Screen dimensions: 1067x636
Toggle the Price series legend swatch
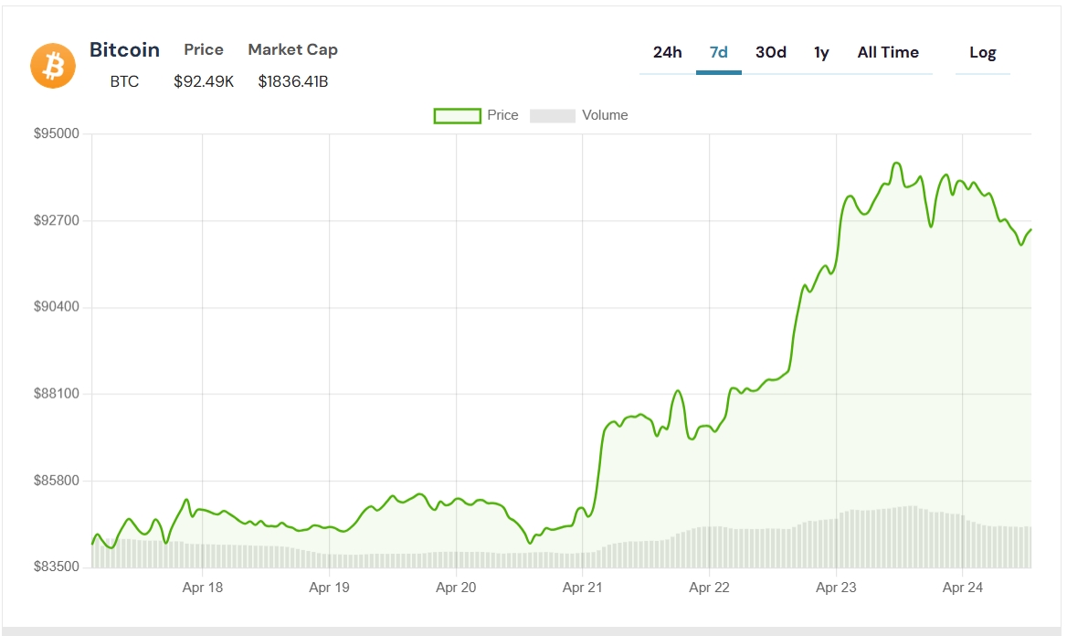[x=458, y=116]
